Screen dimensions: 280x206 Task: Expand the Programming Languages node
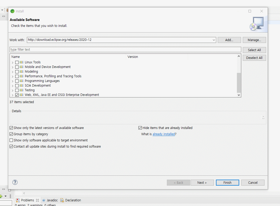pos(12,81)
